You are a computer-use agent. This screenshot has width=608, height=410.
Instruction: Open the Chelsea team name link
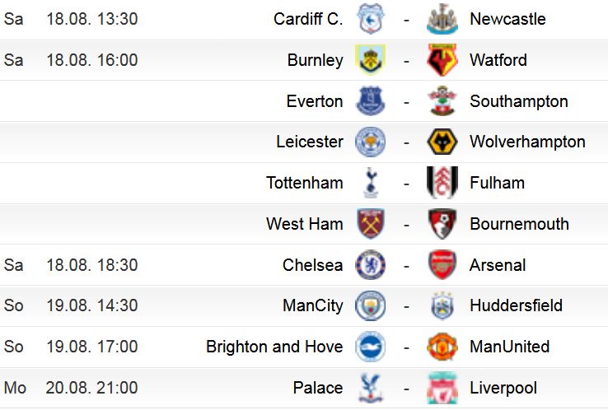point(312,265)
